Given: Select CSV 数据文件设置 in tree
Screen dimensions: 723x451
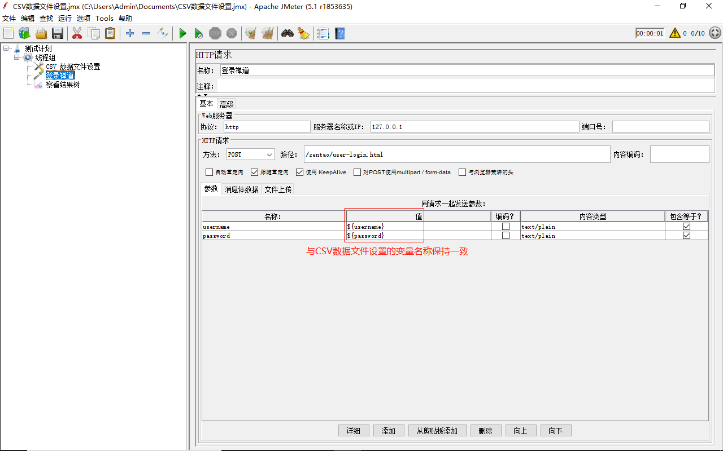Looking at the screenshot, I should (73, 67).
